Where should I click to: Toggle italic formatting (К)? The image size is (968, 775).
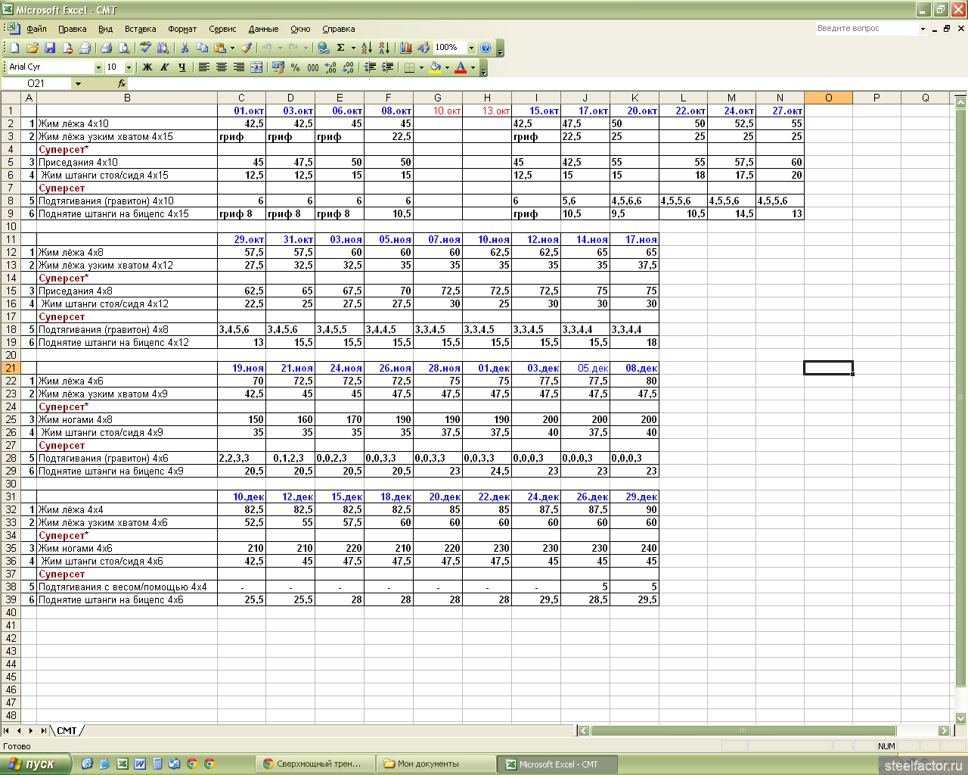click(165, 67)
